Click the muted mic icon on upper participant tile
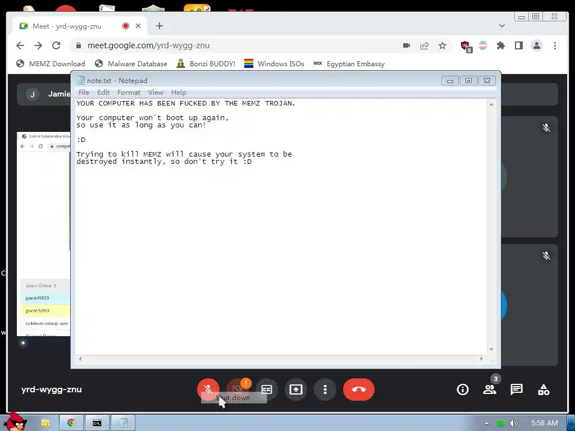 [x=546, y=127]
